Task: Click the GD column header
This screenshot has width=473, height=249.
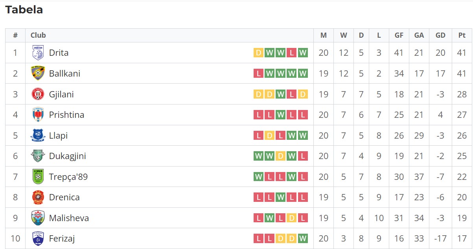Action: (x=440, y=35)
